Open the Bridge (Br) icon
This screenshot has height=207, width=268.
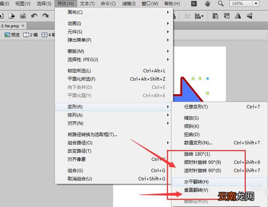[194, 4]
